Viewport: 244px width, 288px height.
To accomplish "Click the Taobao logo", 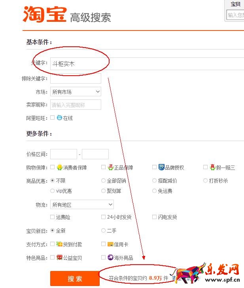I will (x=44, y=14).
